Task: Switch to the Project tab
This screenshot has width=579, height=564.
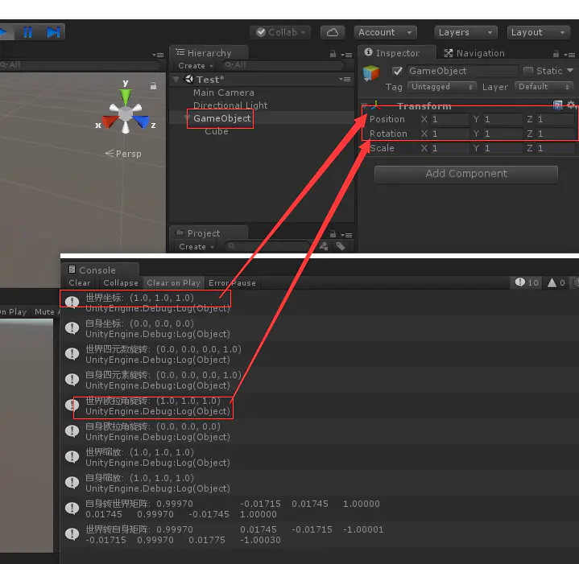Action: tap(209, 233)
